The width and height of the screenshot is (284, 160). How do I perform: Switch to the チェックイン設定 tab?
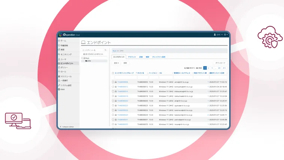pos(160,57)
